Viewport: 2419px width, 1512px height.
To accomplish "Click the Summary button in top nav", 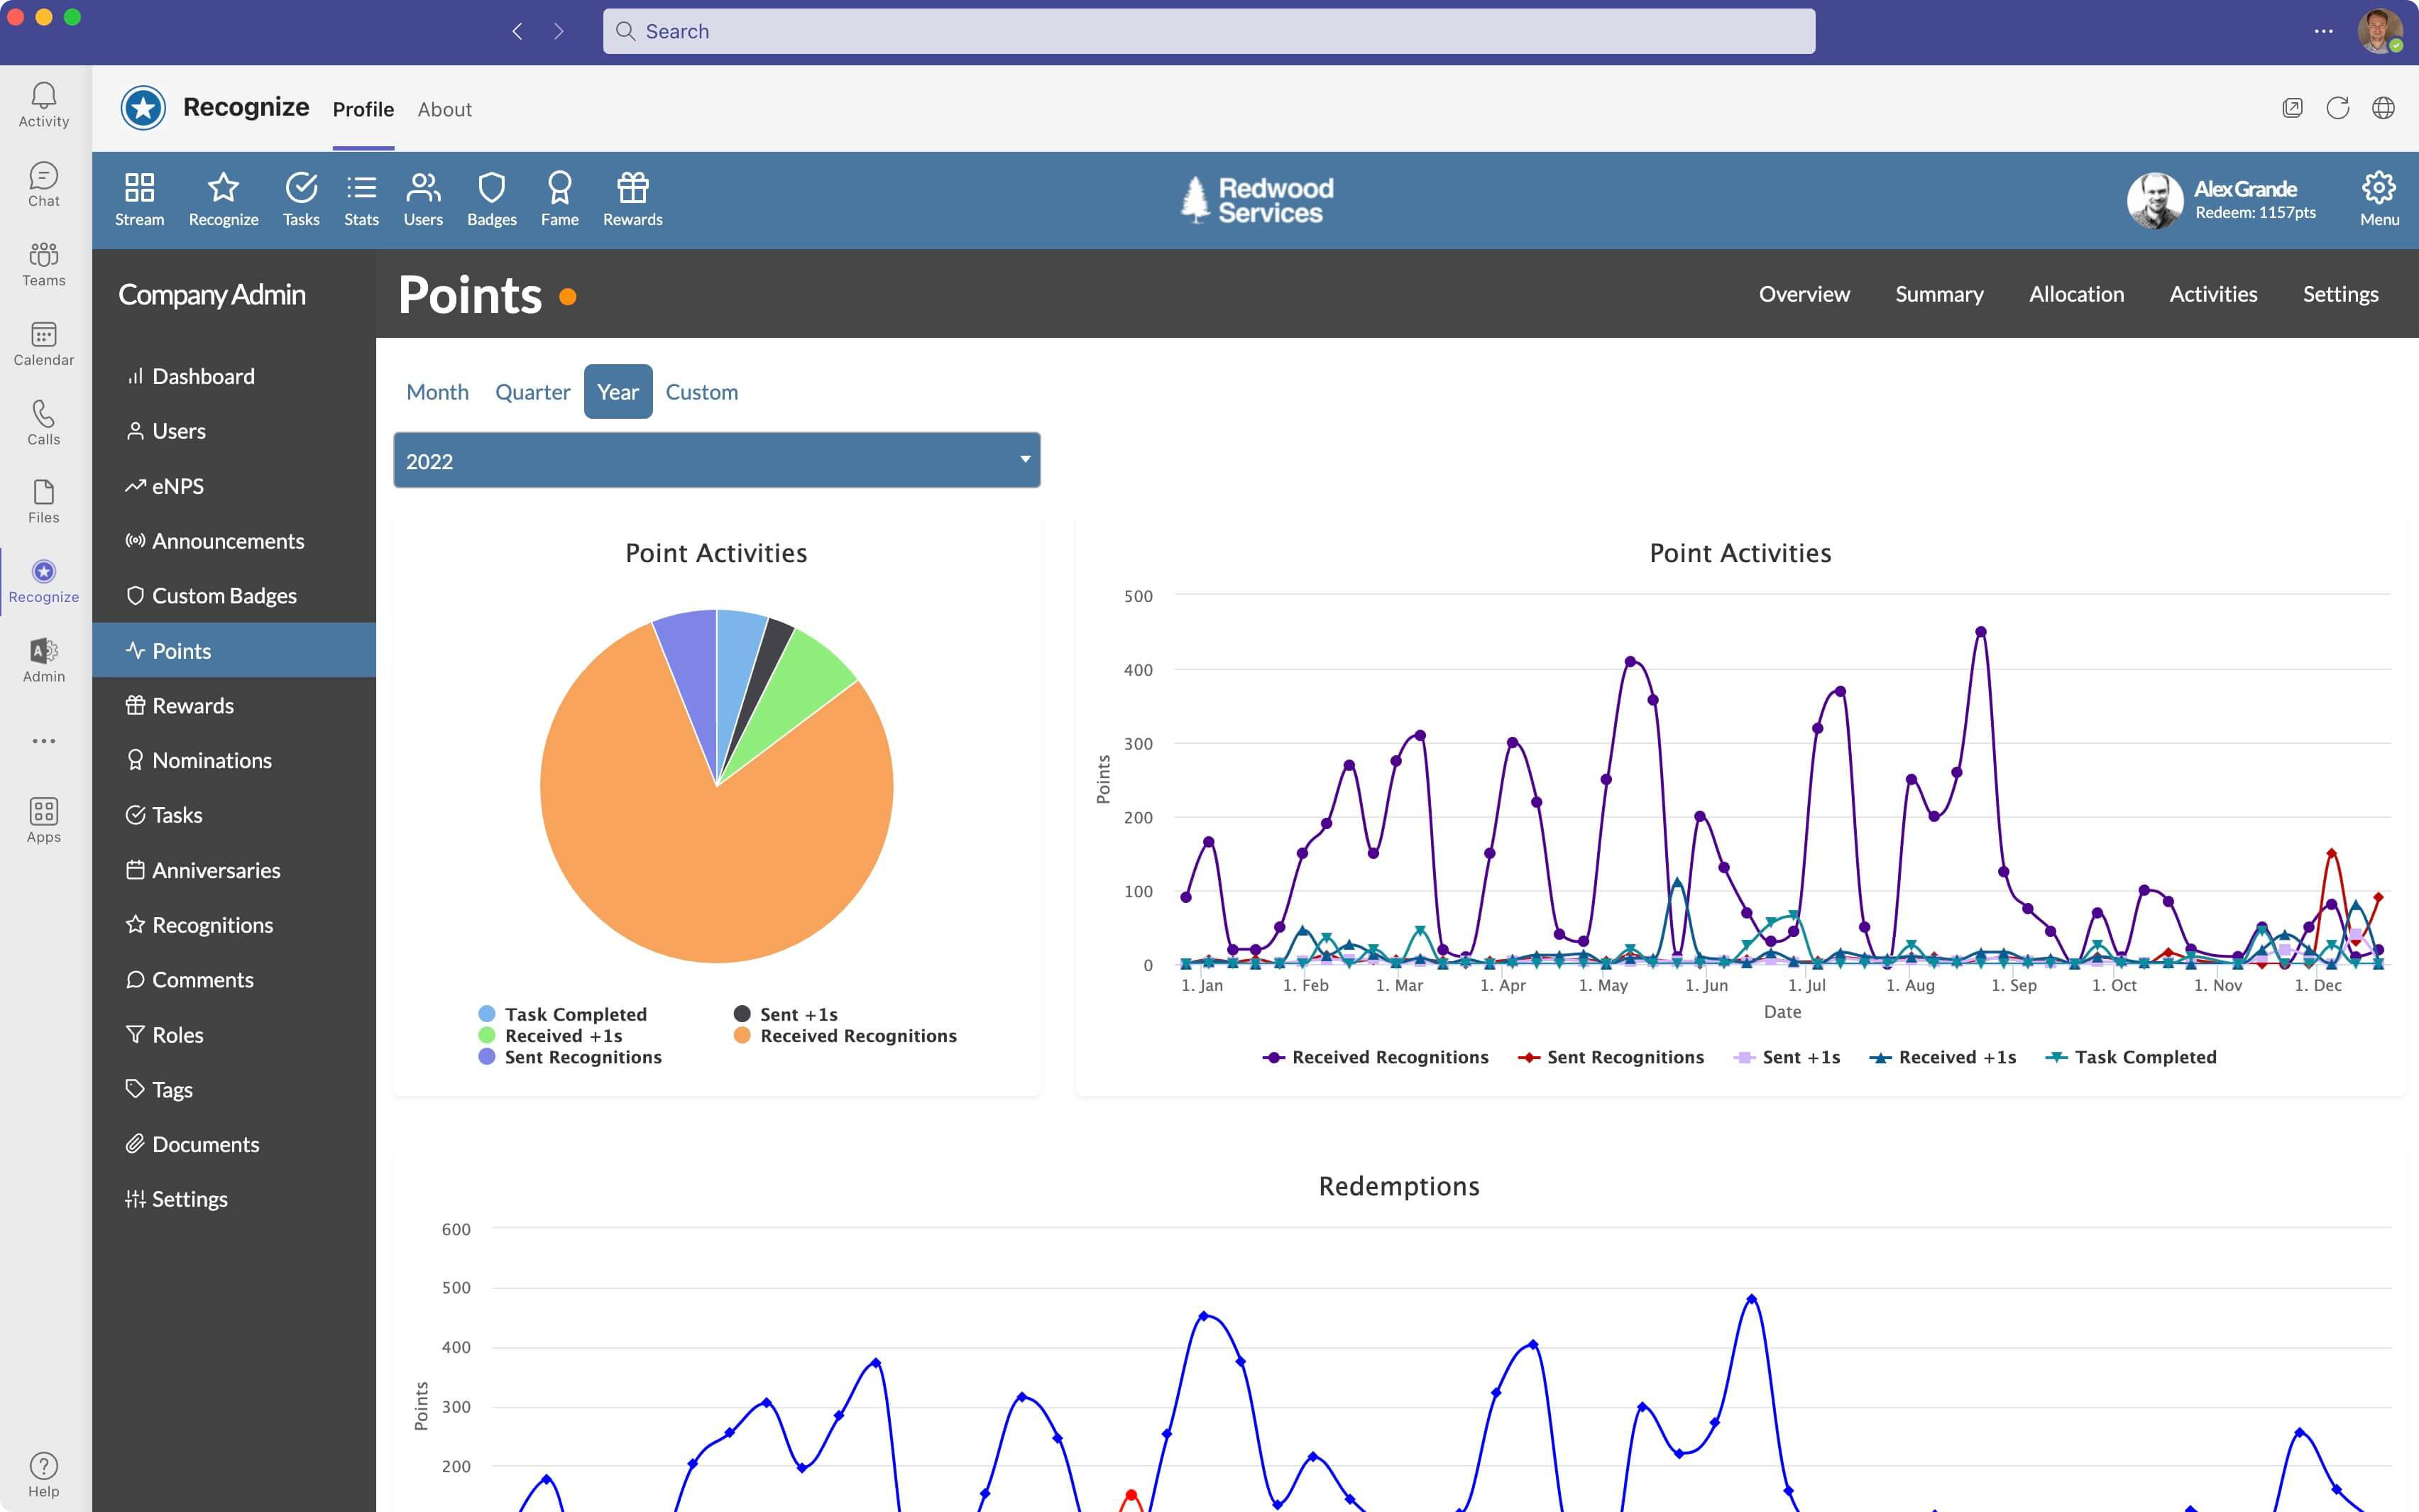I will pyautogui.click(x=1940, y=292).
